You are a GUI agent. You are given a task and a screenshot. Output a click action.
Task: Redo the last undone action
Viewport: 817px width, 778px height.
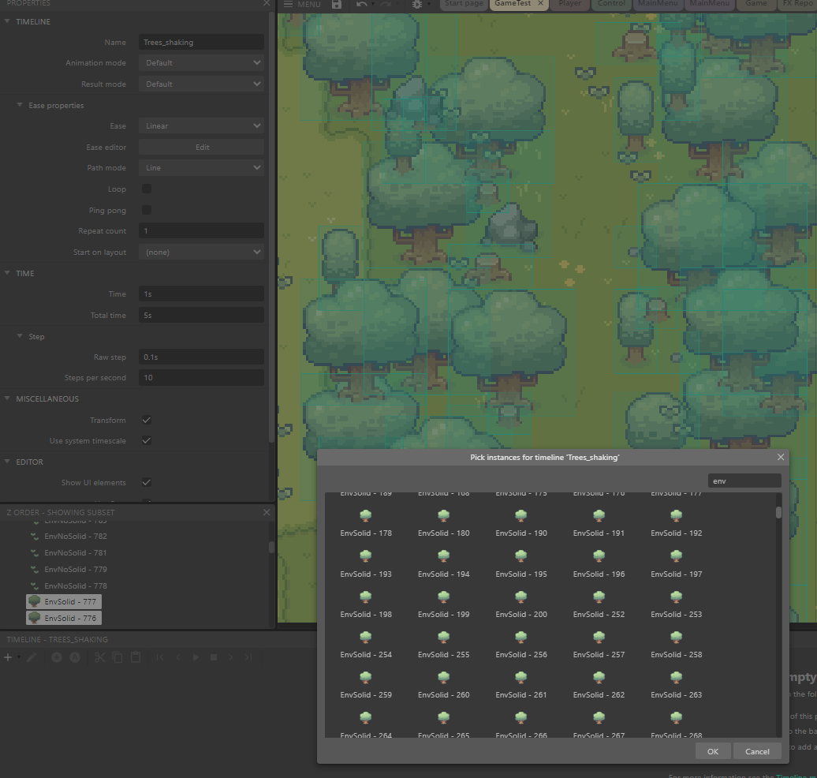point(386,4)
